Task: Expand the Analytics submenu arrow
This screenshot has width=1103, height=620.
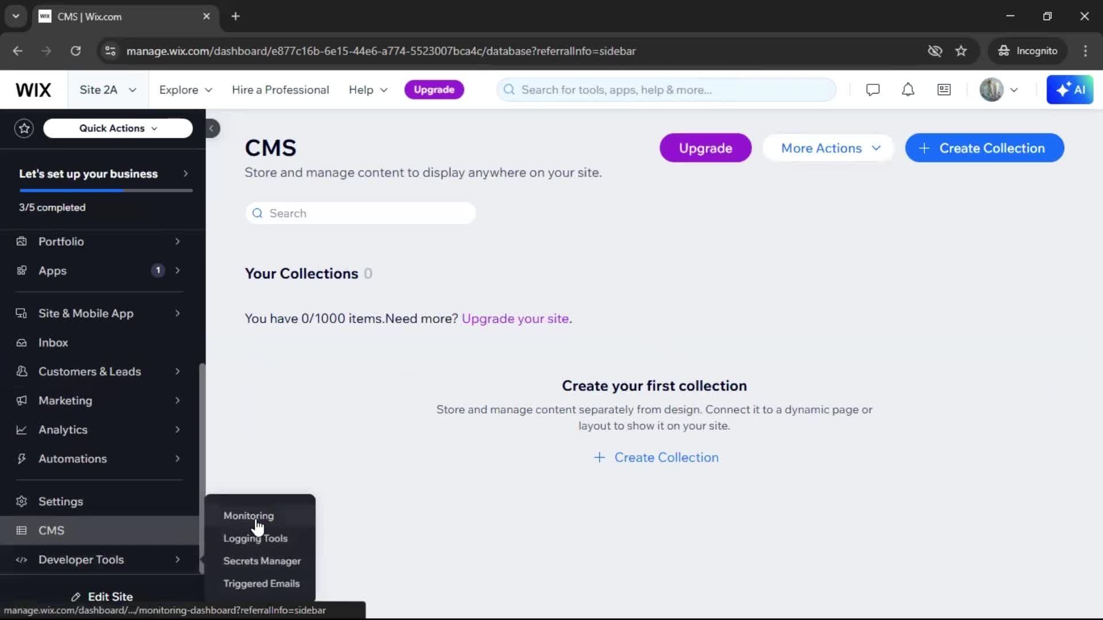Action: point(178,430)
